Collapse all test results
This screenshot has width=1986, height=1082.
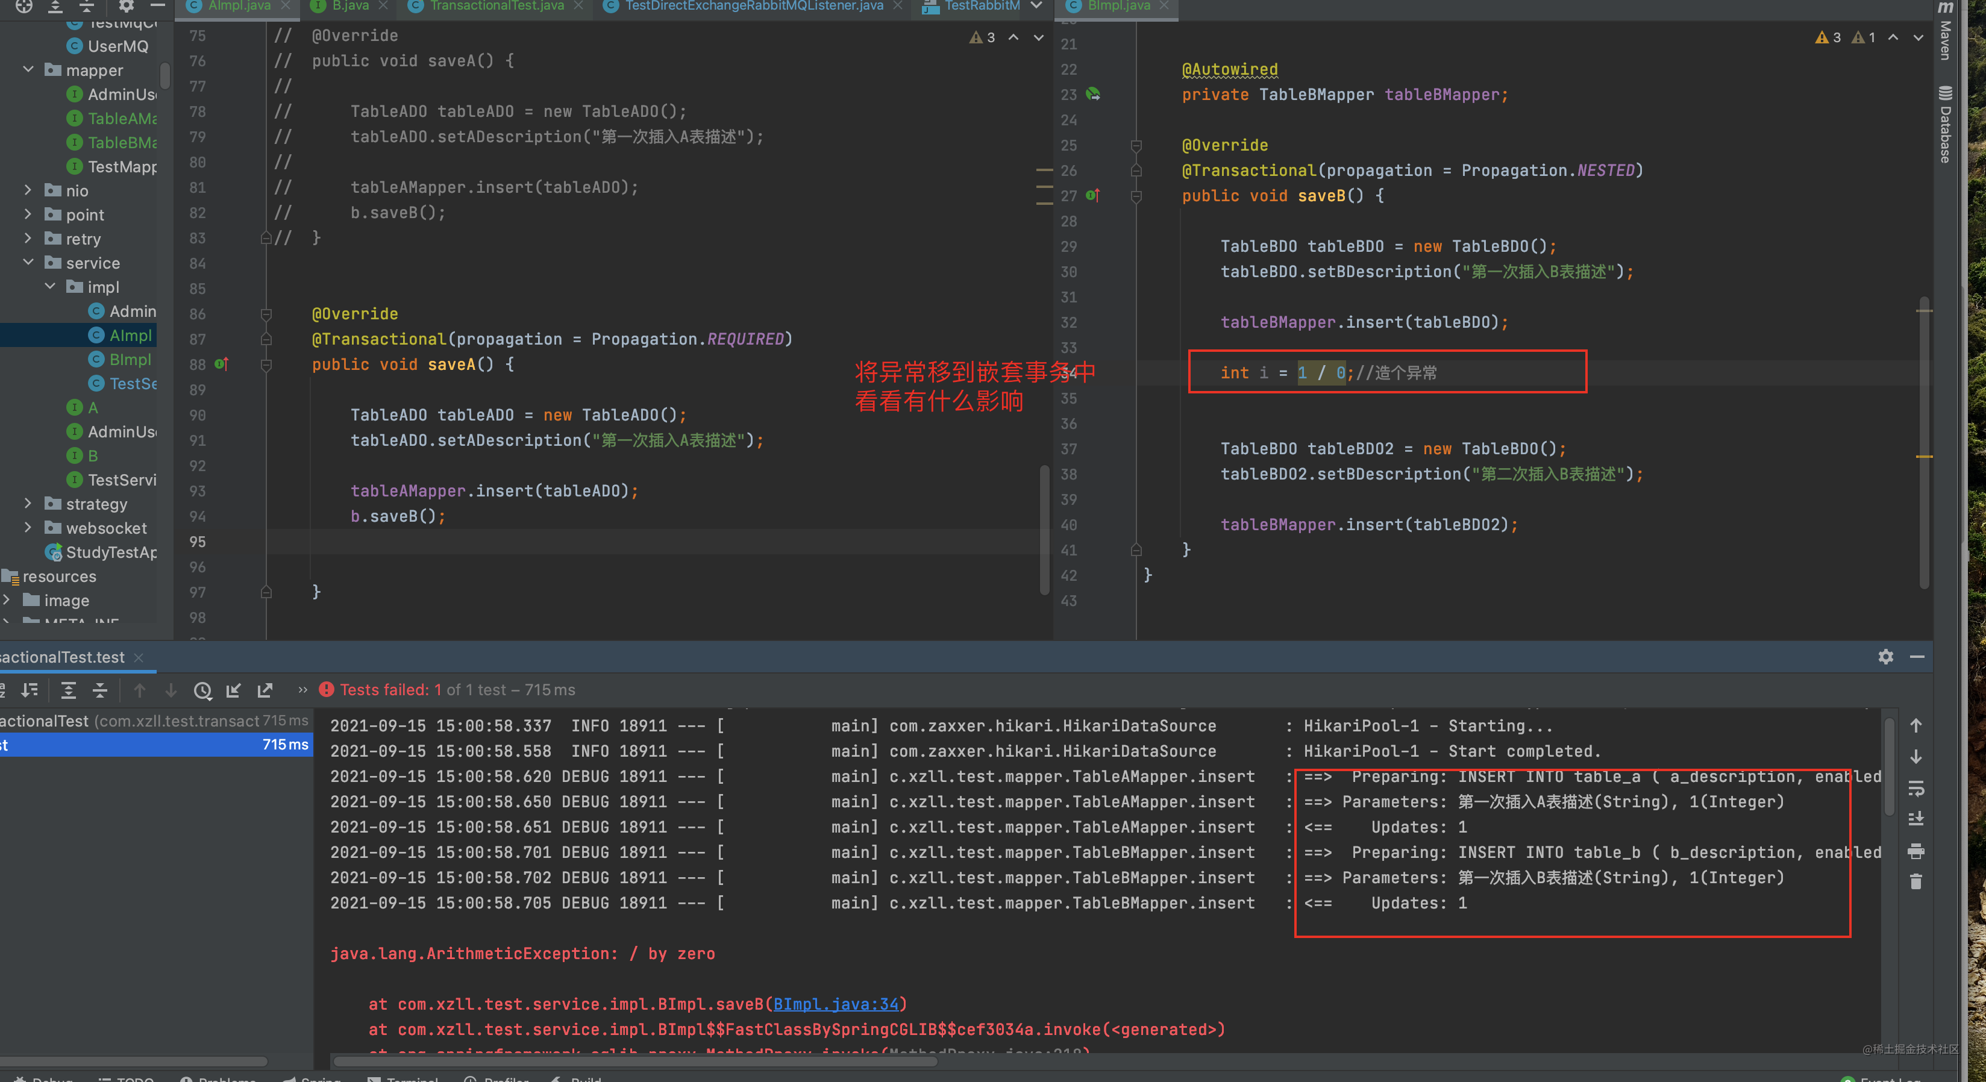point(100,690)
